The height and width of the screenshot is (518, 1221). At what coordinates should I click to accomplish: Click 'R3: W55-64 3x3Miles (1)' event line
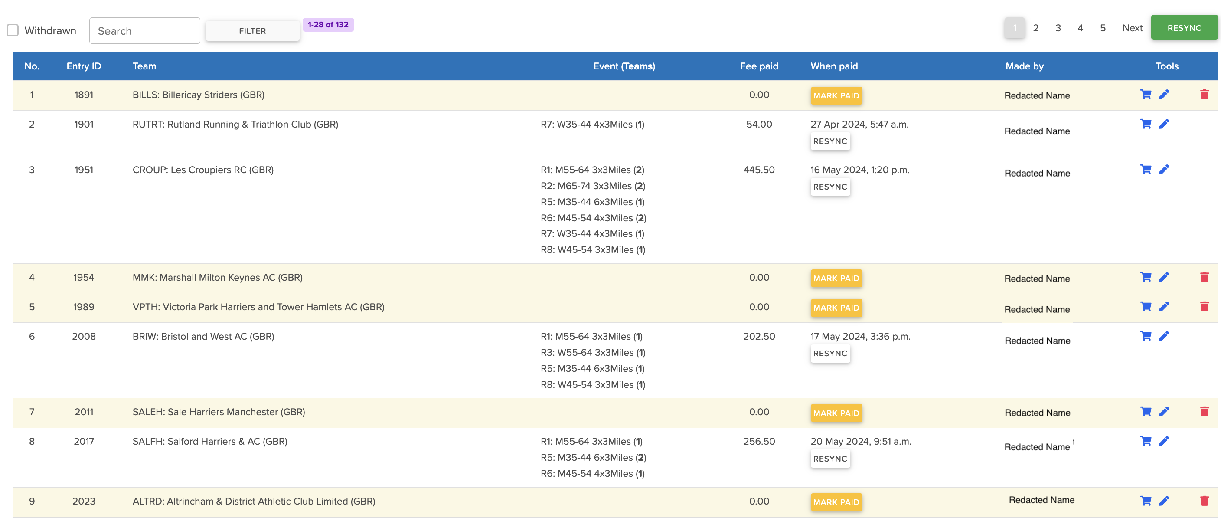pyautogui.click(x=592, y=352)
